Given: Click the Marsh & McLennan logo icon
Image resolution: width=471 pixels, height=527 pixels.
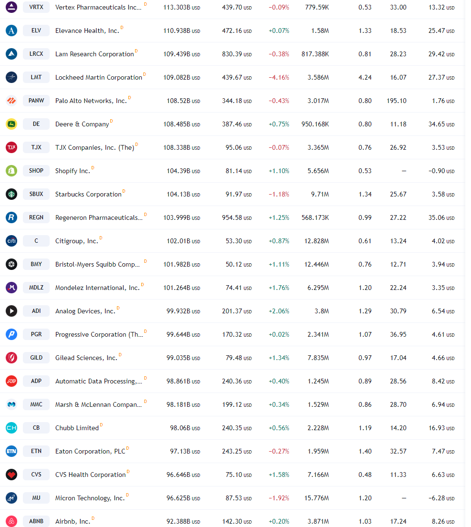Looking at the screenshot, I should pos(11,404).
